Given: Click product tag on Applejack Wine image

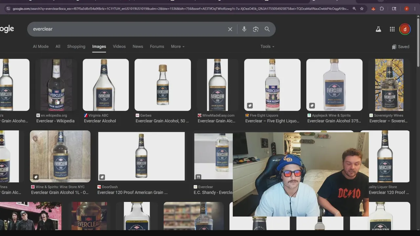Looking at the screenshot, I should pyautogui.click(x=312, y=106).
